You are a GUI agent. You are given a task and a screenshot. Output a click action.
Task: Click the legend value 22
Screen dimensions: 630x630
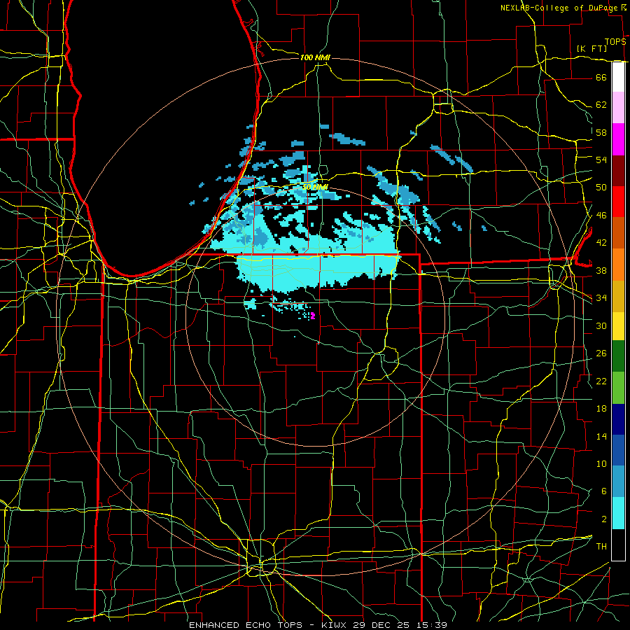point(601,381)
